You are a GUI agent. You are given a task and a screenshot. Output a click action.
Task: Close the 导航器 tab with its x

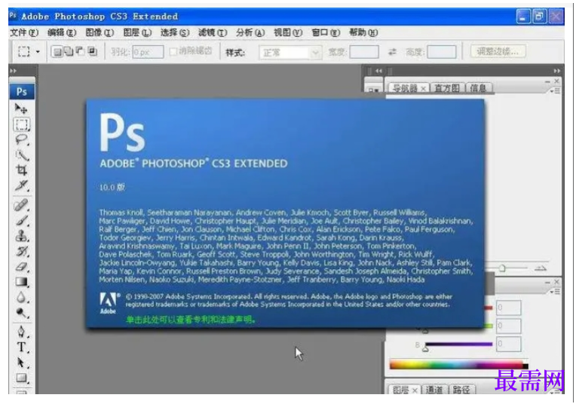[x=423, y=88]
